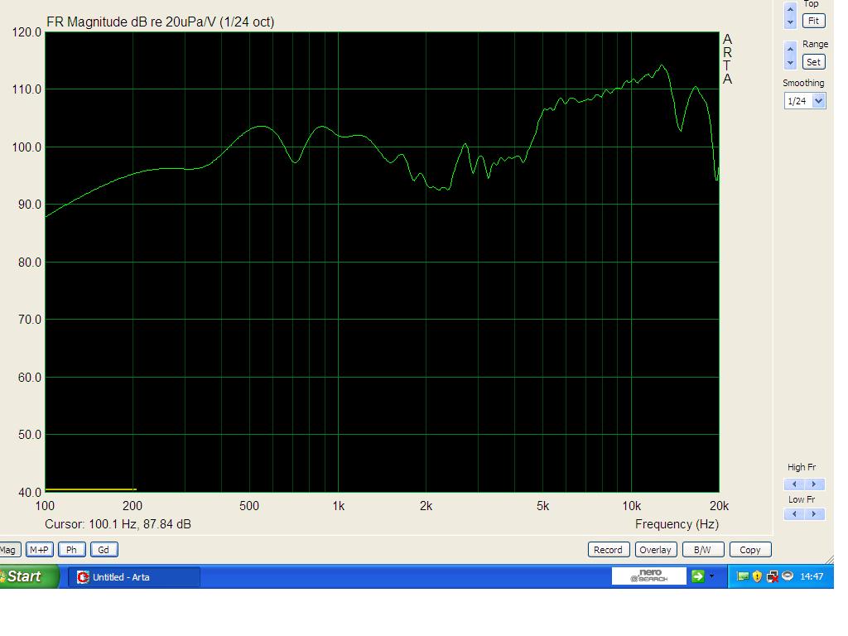The image size is (848, 636).
Task: Toggle B/W display mode
Action: [x=702, y=550]
